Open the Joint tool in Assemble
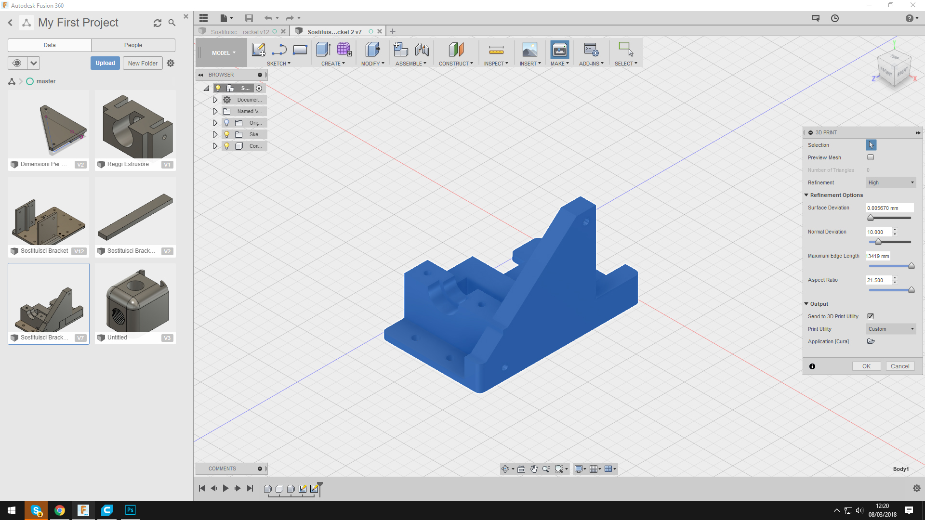The width and height of the screenshot is (925, 520). point(422,50)
